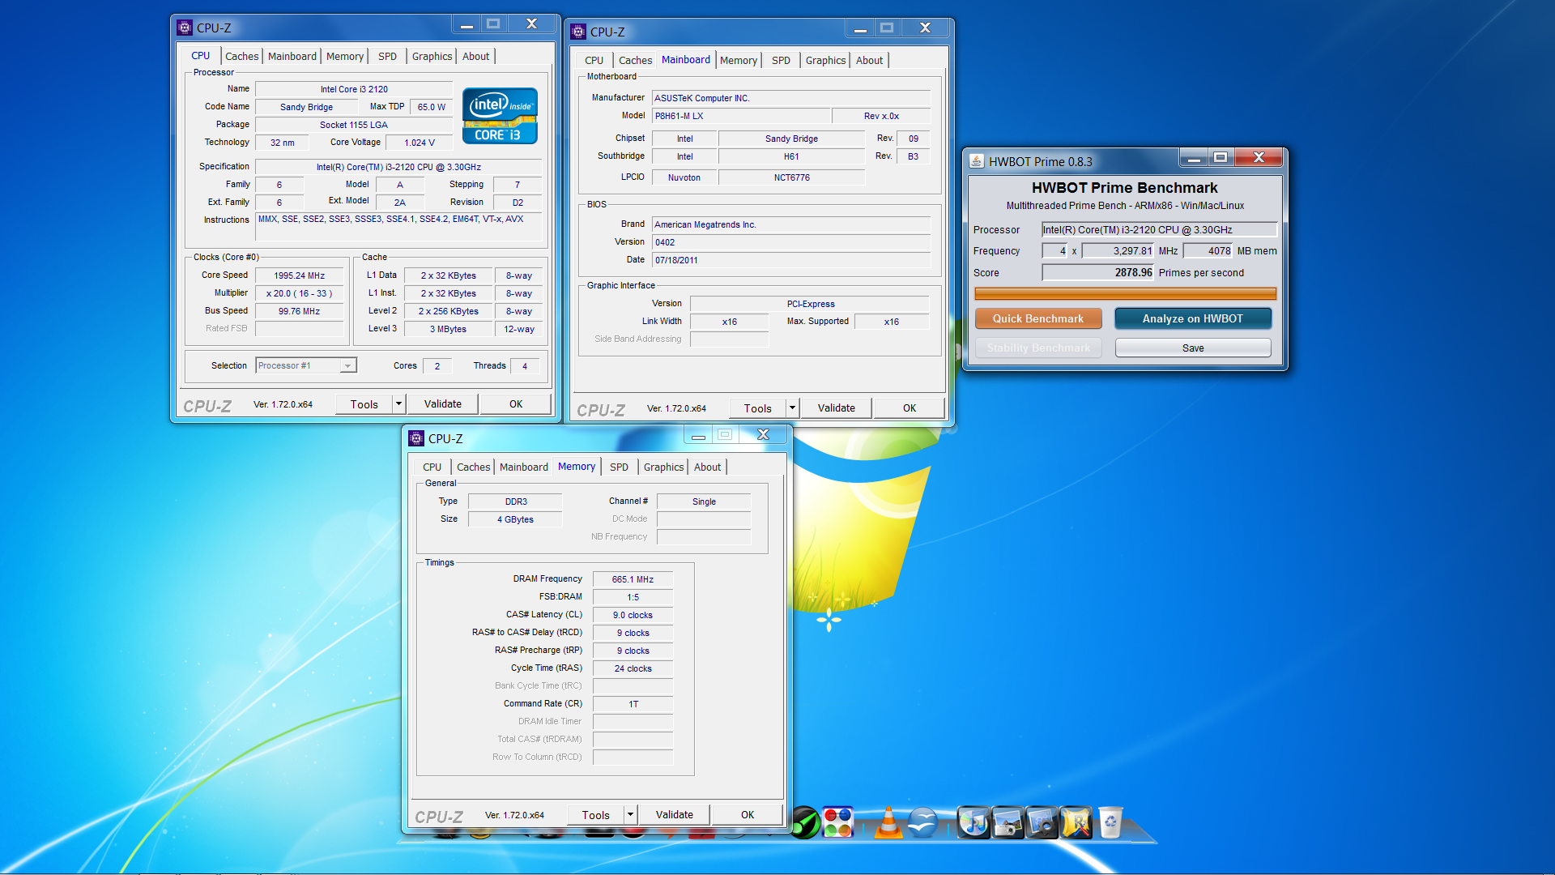Screen dimensions: 1555x875
Task: Click OK in the CPU-Z Memory window
Action: [748, 814]
